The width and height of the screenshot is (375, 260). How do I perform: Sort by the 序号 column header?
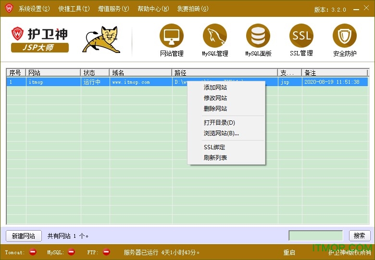click(x=16, y=73)
